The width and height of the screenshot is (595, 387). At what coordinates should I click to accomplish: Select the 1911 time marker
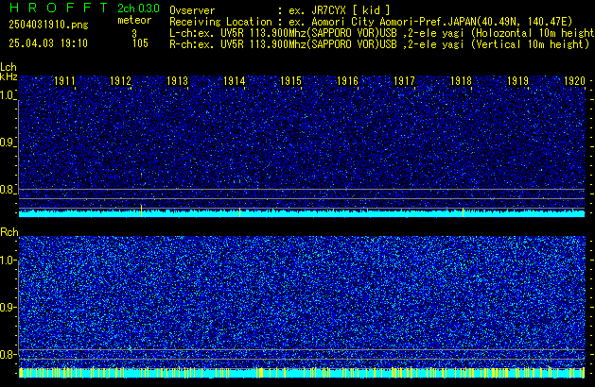(x=64, y=81)
